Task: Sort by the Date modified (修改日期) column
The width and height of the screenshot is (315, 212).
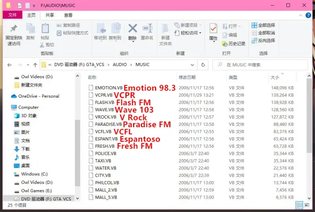Action: (x=187, y=77)
